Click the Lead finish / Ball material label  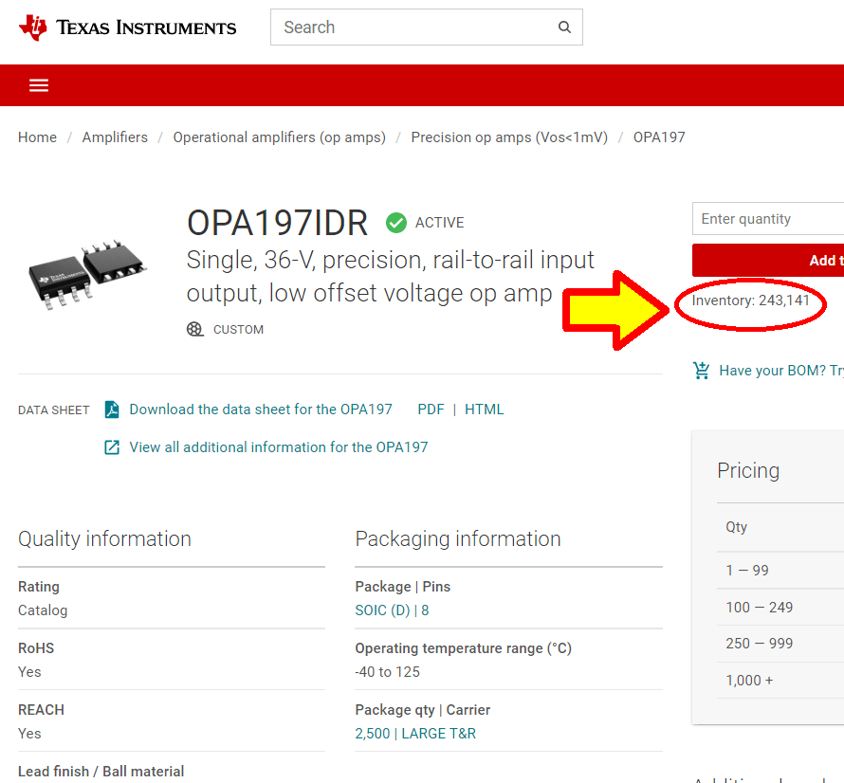[101, 772]
